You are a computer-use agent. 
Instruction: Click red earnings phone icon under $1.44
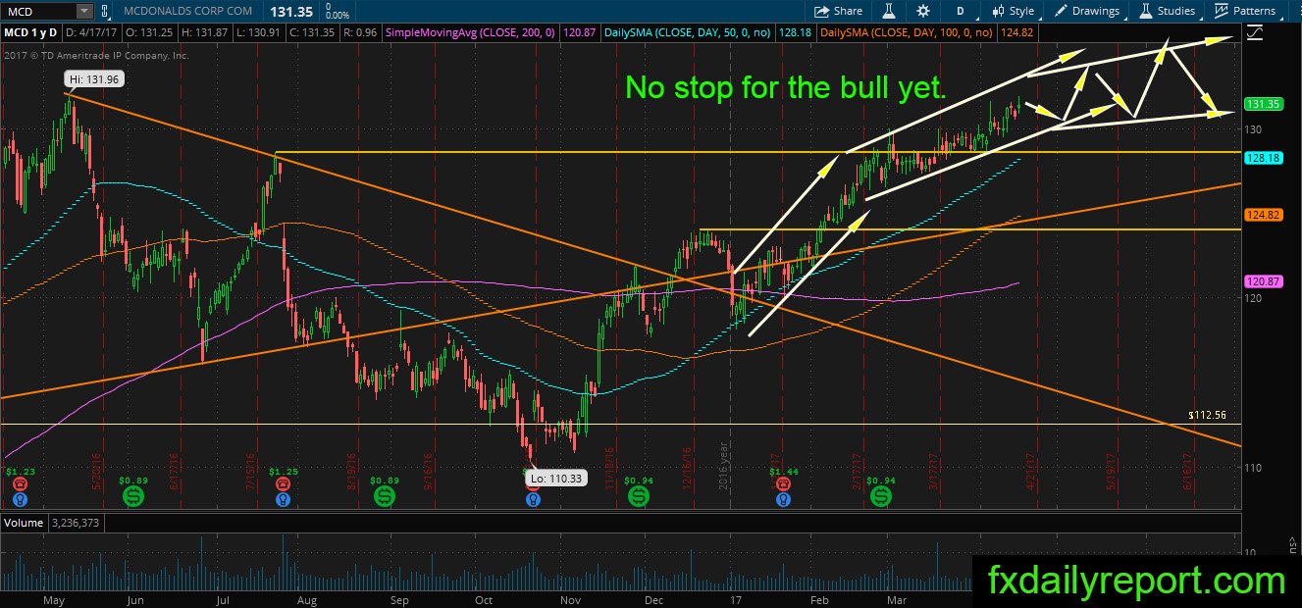pyautogui.click(x=782, y=483)
